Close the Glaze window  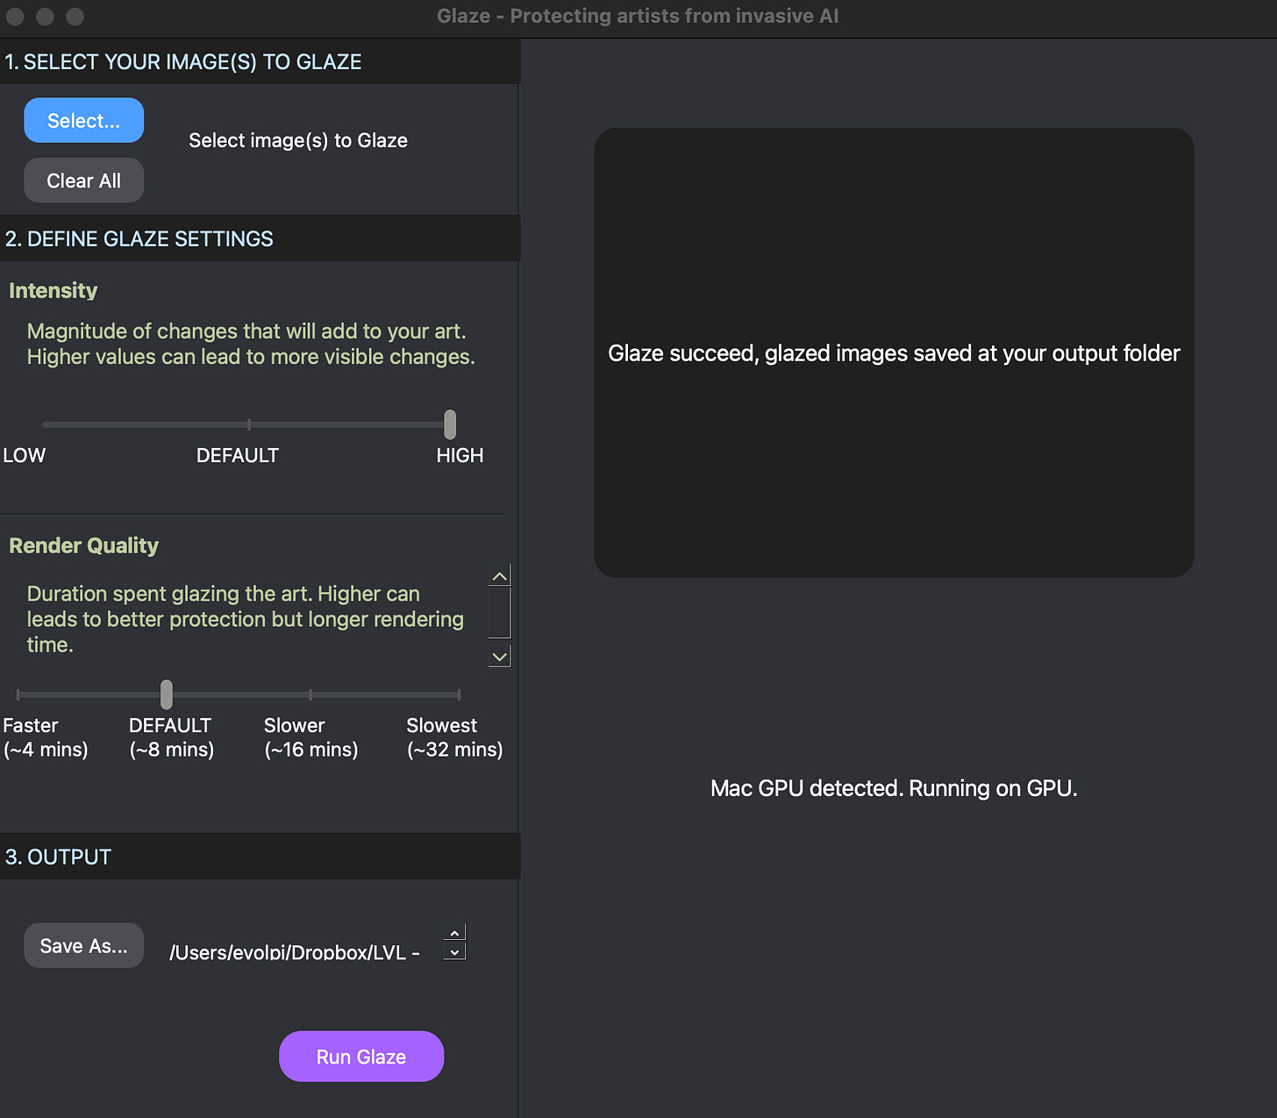(15, 16)
